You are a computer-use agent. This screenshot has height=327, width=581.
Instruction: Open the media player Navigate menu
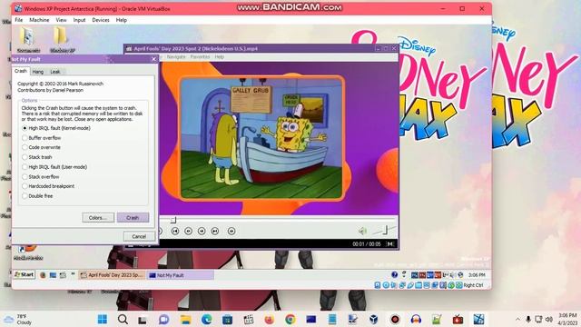[x=176, y=56]
